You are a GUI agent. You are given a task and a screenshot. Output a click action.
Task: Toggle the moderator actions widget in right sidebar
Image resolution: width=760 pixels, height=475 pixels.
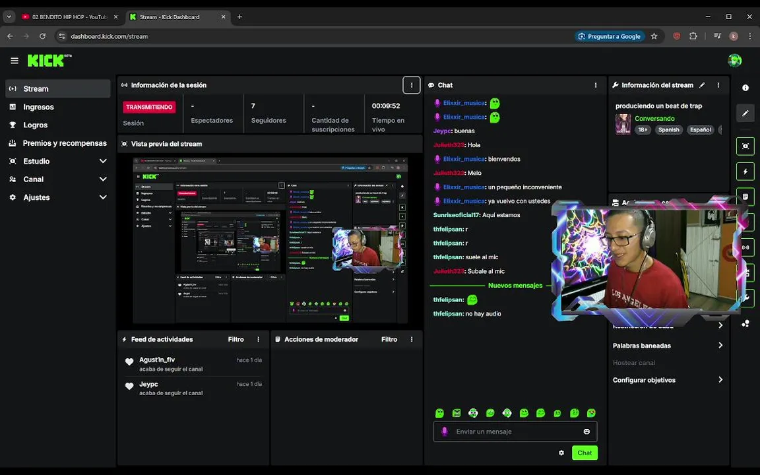click(745, 197)
